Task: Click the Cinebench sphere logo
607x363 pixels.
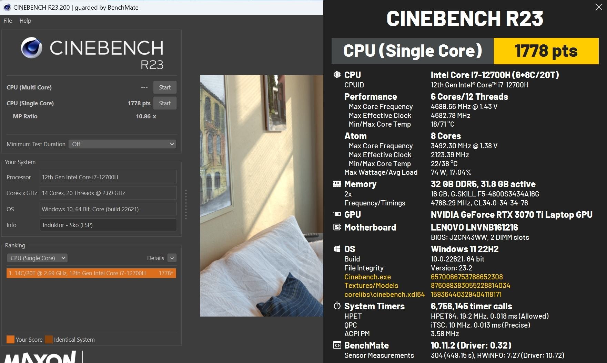Action: pyautogui.click(x=32, y=48)
